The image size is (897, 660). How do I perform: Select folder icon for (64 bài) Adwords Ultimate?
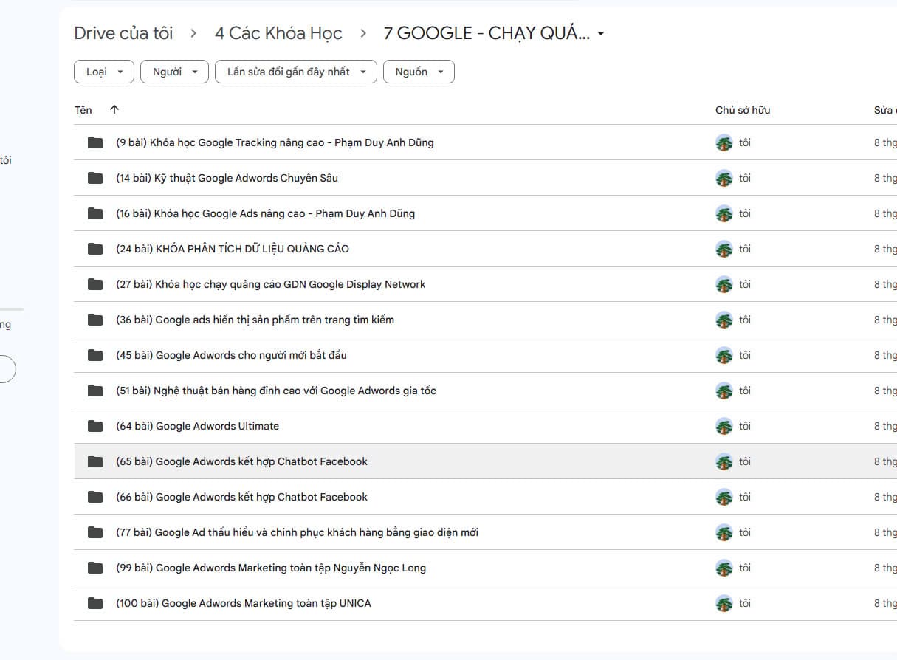tap(95, 426)
